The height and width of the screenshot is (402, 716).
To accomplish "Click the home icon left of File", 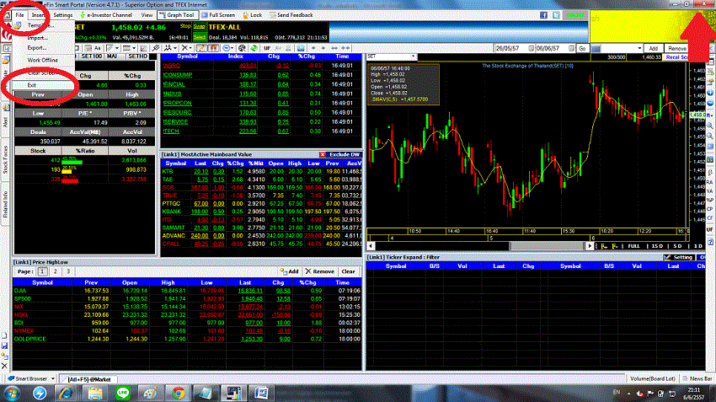I will (7, 15).
